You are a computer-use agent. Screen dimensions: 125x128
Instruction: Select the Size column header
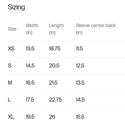(x=12, y=29)
